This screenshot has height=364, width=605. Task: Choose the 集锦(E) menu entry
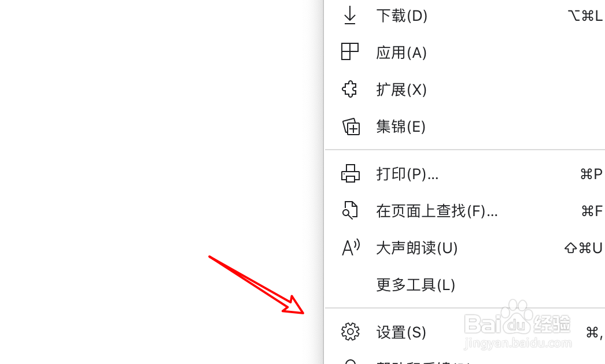coord(464,127)
